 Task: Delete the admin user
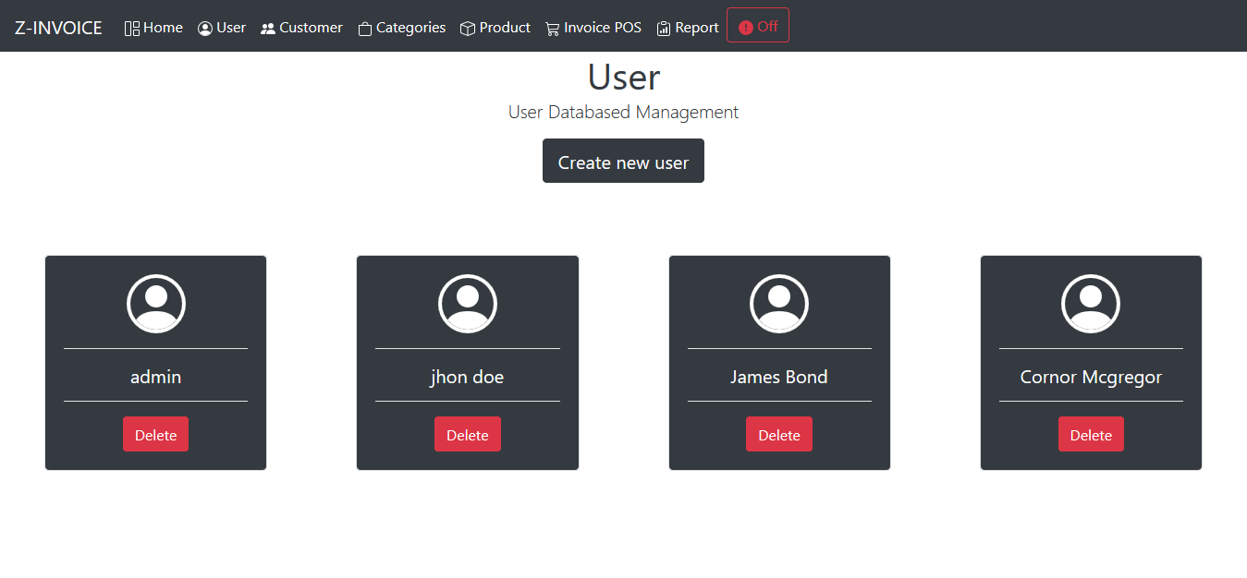pos(155,434)
